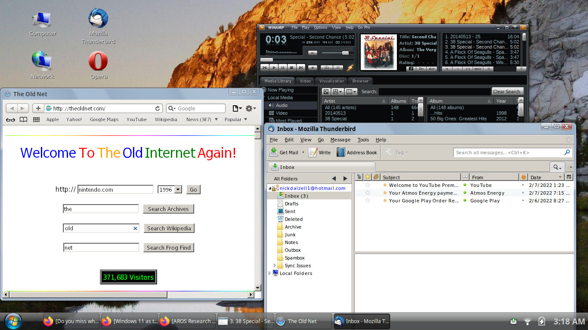Click the magnifier icon under the album art

click(x=411, y=69)
